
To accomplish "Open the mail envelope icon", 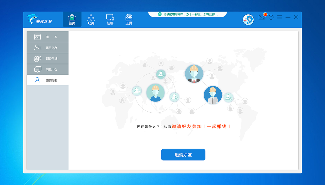I will pos(262,17).
